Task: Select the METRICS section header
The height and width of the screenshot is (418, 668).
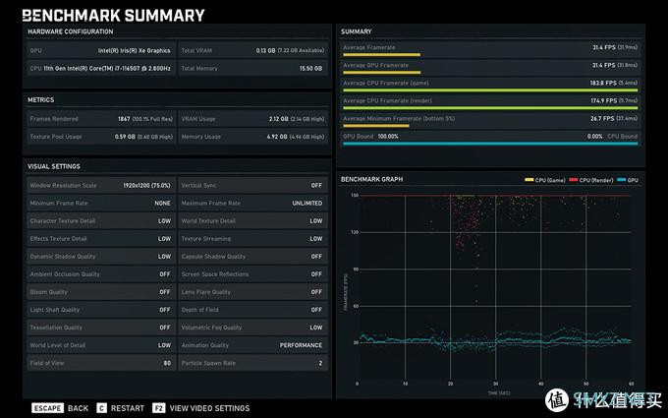Action: [41, 99]
